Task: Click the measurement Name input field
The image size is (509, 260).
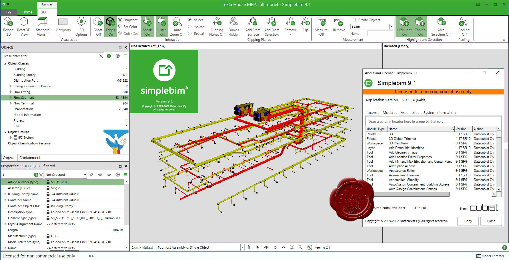Action: pyautogui.click(x=380, y=33)
